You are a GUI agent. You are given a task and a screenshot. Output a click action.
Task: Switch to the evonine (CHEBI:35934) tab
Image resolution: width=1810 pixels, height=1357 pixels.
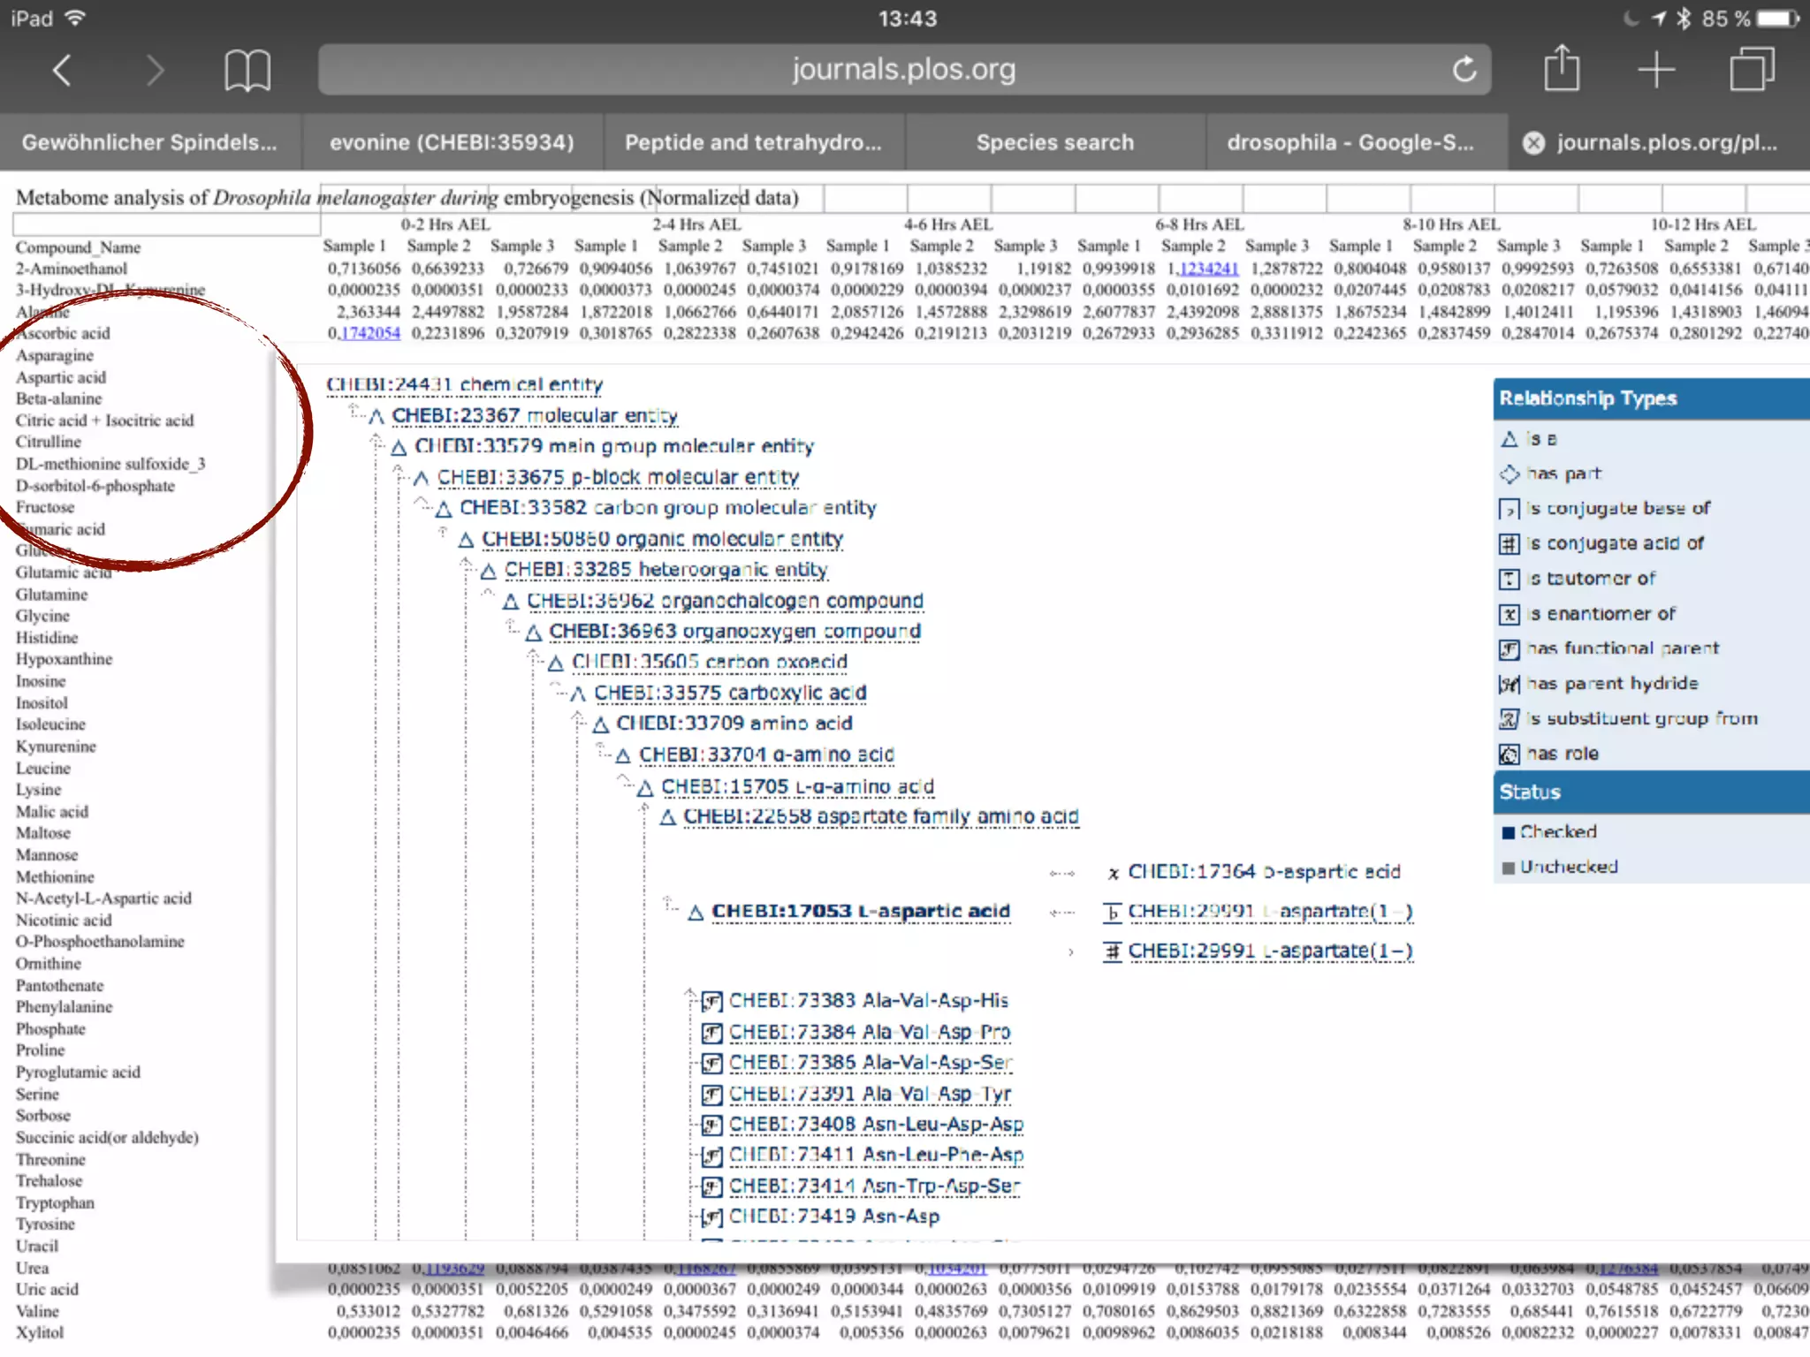452,143
